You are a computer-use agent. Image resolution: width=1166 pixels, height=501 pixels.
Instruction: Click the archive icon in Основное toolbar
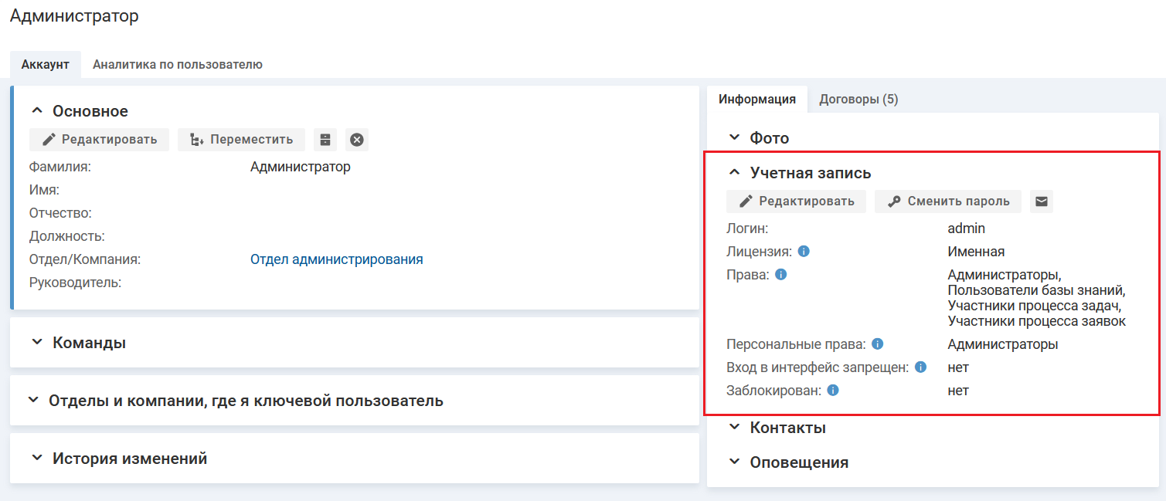click(325, 140)
